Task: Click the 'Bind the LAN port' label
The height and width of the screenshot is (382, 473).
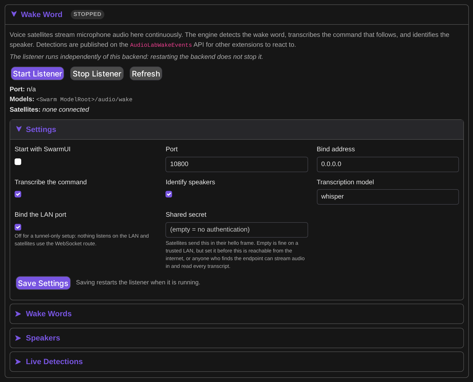Action: pos(40,215)
